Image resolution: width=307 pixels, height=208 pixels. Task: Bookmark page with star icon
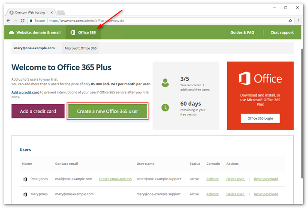click(x=290, y=21)
